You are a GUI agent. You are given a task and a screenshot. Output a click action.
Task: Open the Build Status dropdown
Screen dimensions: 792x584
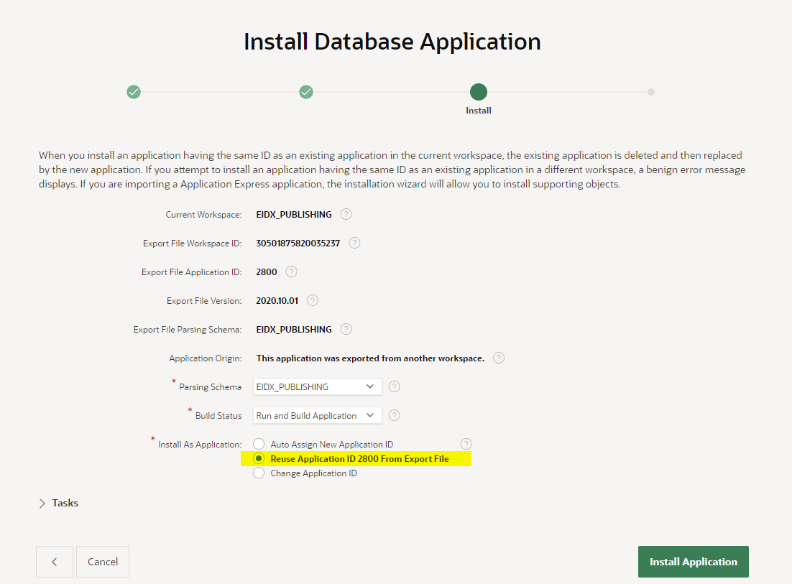[317, 415]
